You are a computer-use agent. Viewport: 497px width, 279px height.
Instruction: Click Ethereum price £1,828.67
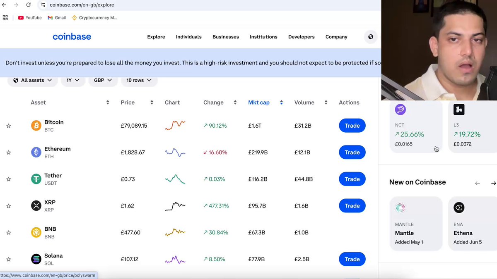coord(133,153)
